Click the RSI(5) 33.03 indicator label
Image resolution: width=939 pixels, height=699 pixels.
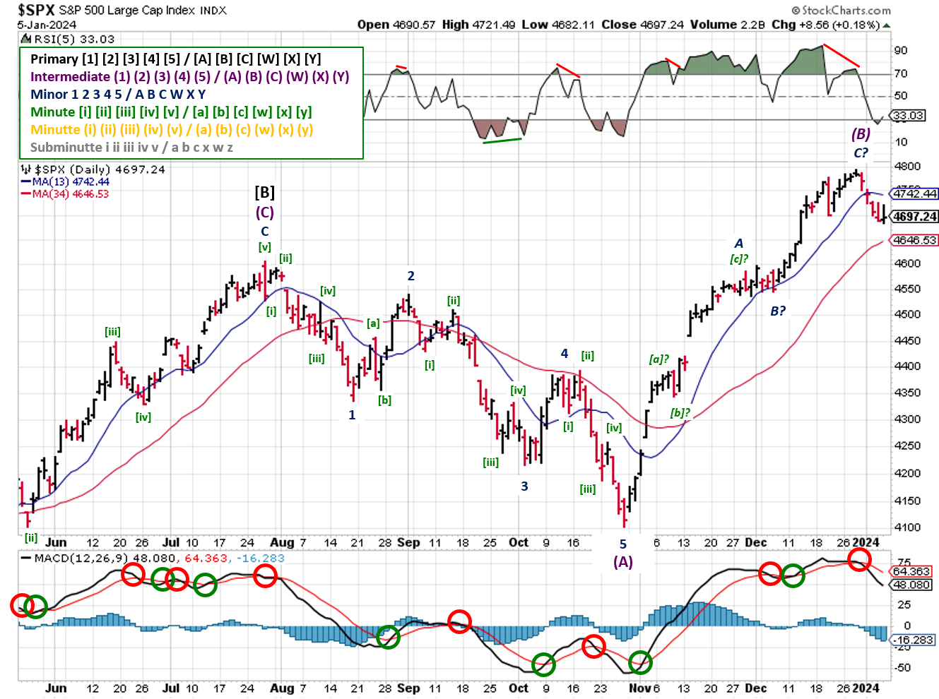coord(73,40)
